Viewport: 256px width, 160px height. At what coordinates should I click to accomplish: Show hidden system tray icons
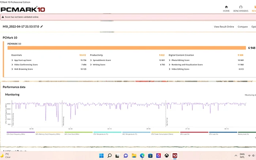click(236, 156)
